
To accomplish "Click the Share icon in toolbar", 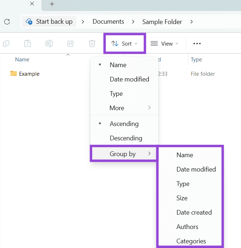I will click(x=71, y=43).
